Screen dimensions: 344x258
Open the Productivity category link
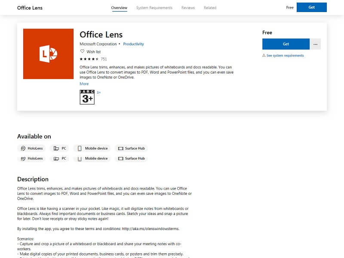click(133, 44)
